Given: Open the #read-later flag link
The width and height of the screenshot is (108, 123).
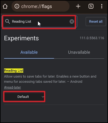Looking at the screenshot, I should click(x=13, y=87).
